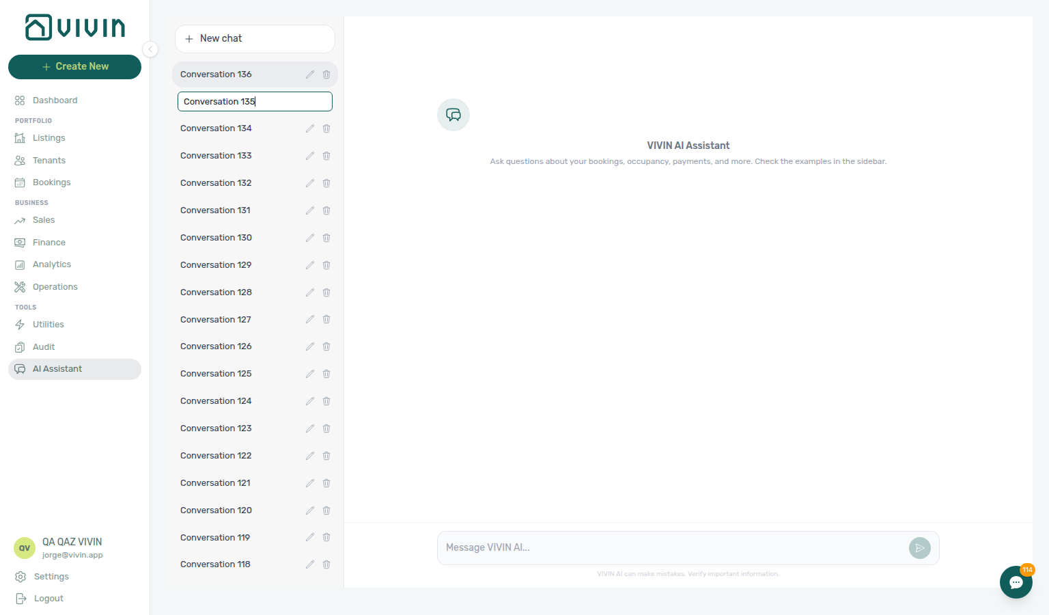Delete Conversation 133

(x=326, y=156)
